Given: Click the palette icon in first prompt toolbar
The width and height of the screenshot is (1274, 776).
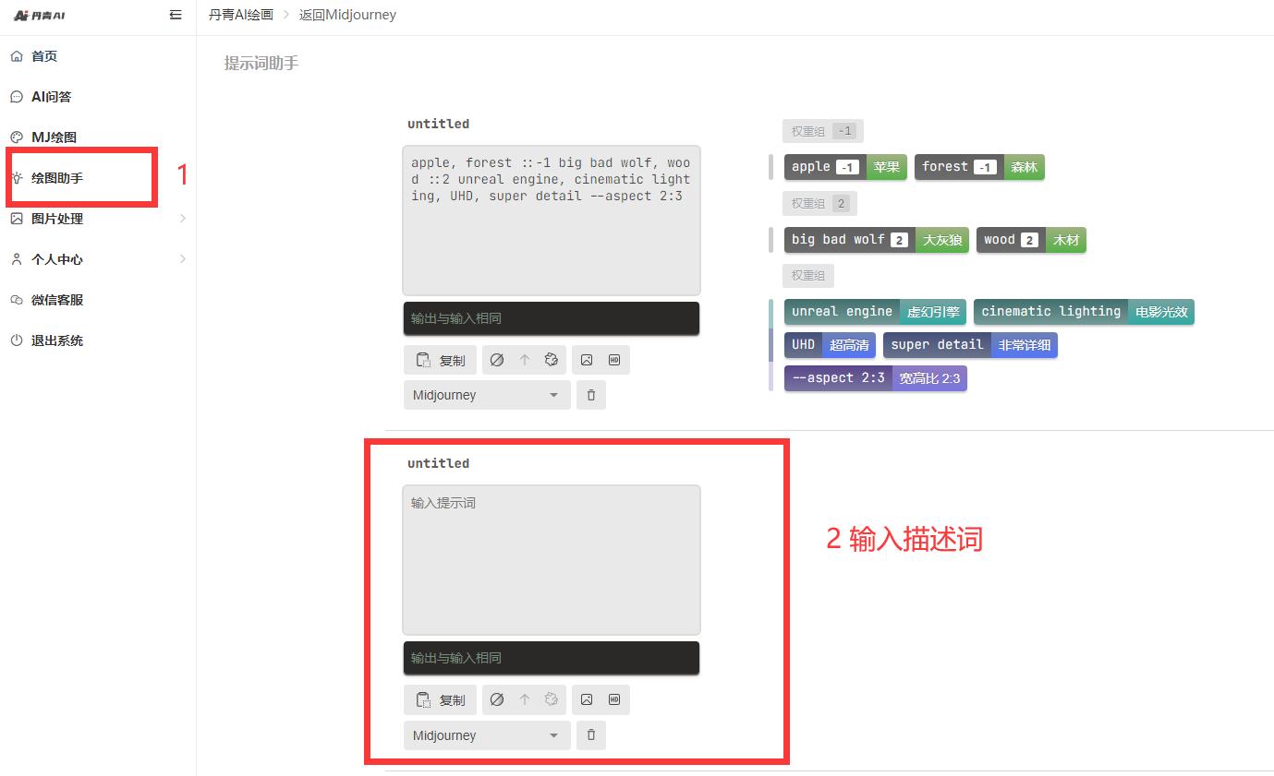Looking at the screenshot, I should [552, 360].
